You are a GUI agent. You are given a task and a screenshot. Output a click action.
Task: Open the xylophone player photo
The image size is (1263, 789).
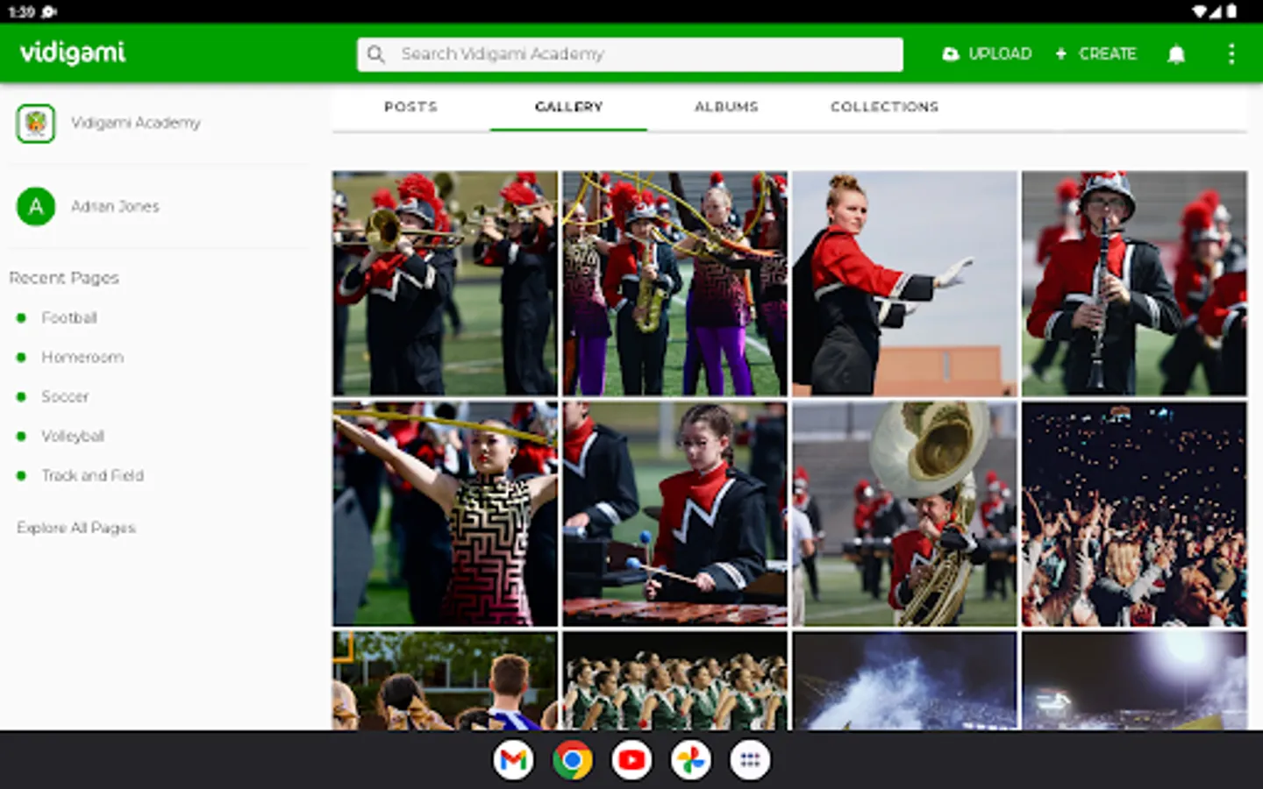click(x=674, y=514)
